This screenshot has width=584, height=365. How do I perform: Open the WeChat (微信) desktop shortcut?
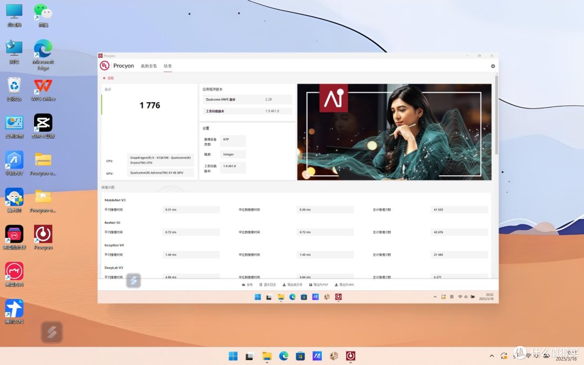tap(43, 15)
